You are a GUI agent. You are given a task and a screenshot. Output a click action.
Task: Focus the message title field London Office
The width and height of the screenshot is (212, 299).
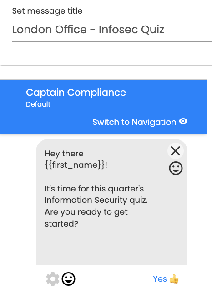point(112,30)
